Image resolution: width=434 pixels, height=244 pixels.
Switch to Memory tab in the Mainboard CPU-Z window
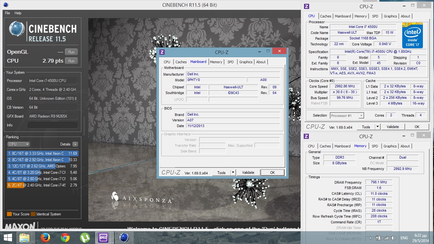pyautogui.click(x=216, y=62)
